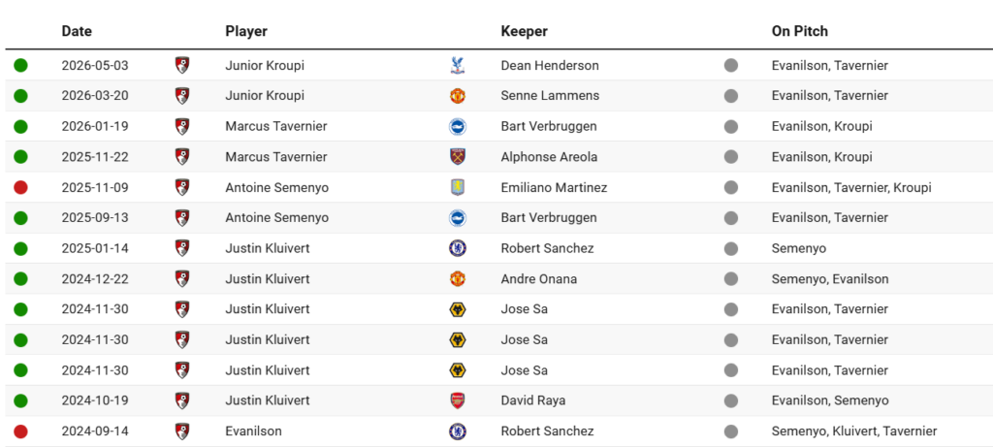The image size is (993, 447).
Task: Click the On Pitch column header
Action: click(800, 31)
